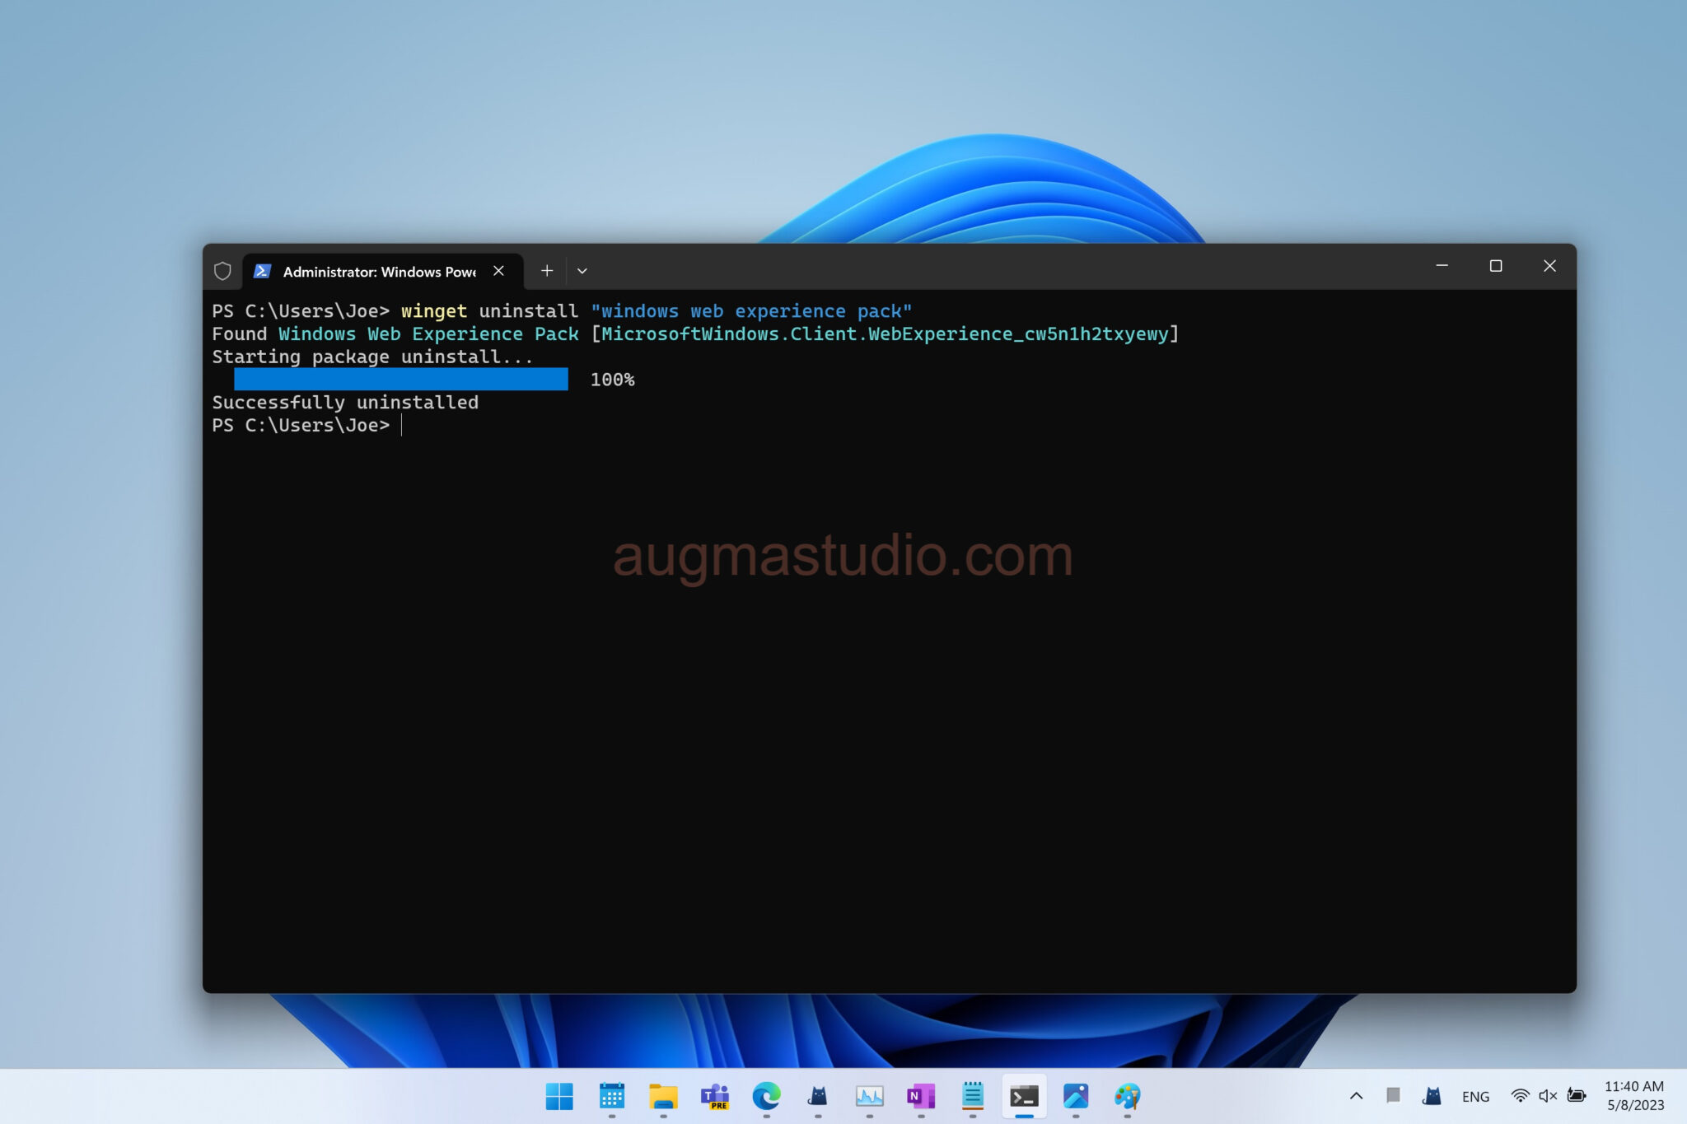The width and height of the screenshot is (1687, 1124).
Task: Toggle Wi-Fi via the network tray icon
Action: [x=1520, y=1096]
